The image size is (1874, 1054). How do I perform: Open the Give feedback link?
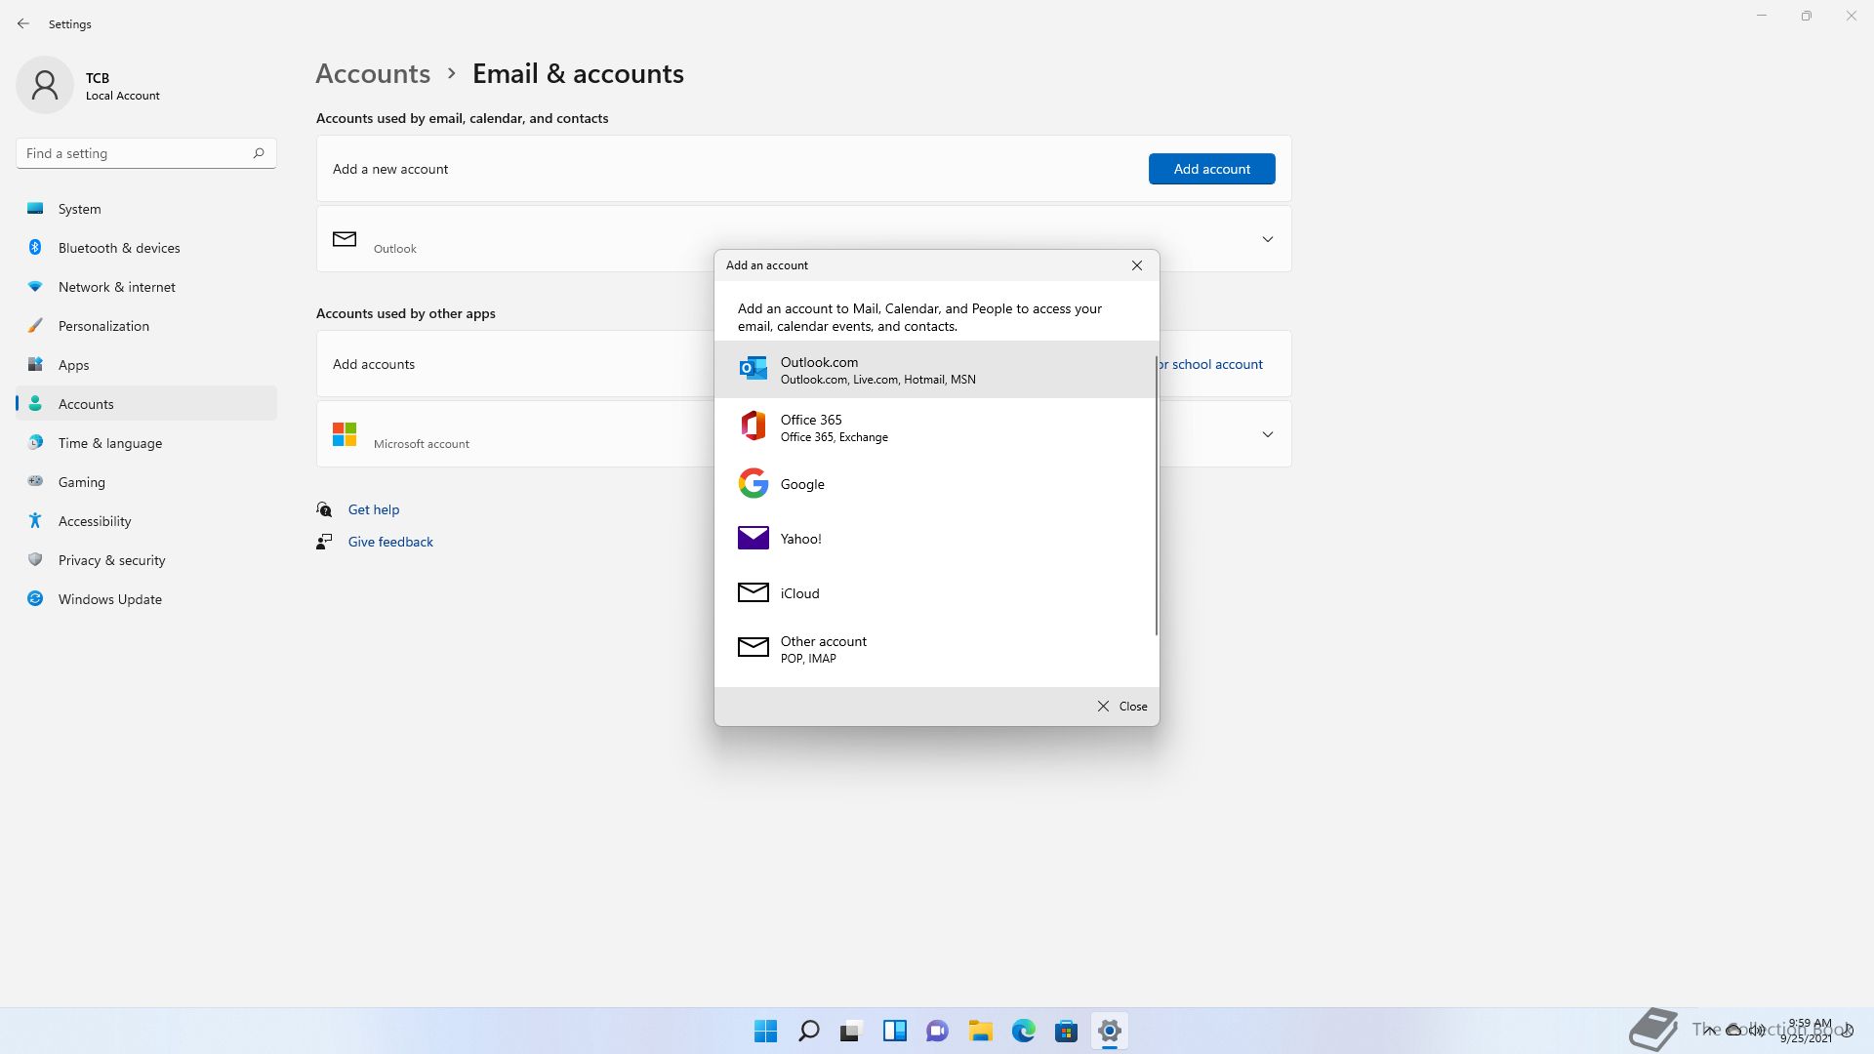point(390,542)
